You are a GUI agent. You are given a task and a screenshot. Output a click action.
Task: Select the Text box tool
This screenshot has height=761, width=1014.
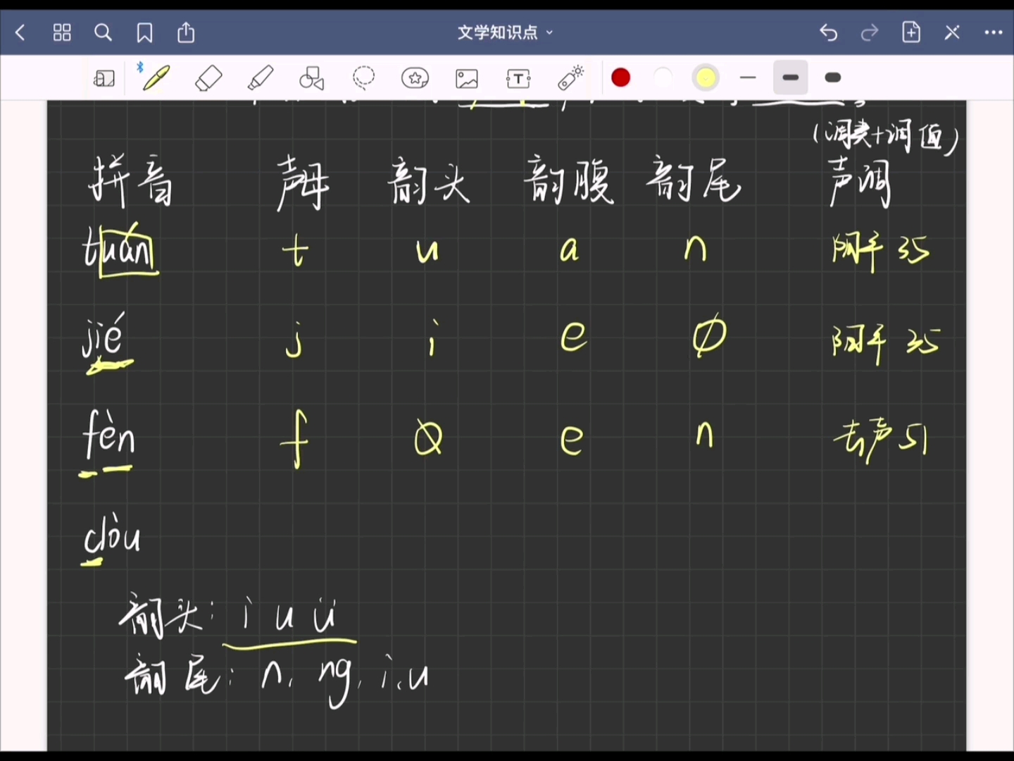(518, 78)
